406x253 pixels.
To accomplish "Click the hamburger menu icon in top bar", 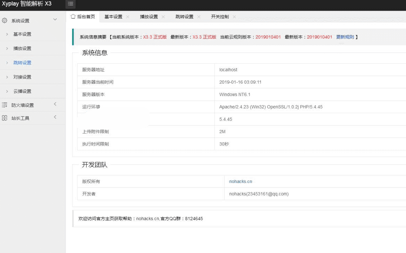I will tap(70, 4).
